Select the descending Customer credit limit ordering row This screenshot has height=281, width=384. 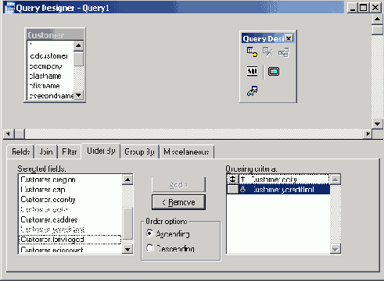click(278, 190)
